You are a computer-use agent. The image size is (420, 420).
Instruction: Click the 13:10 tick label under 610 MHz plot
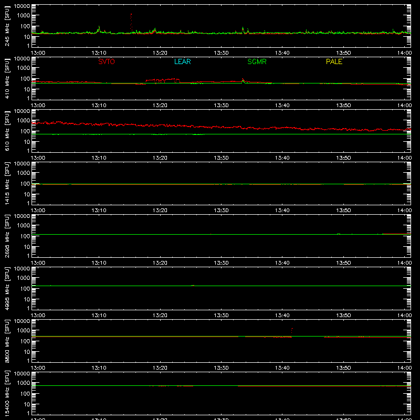[x=99, y=158]
